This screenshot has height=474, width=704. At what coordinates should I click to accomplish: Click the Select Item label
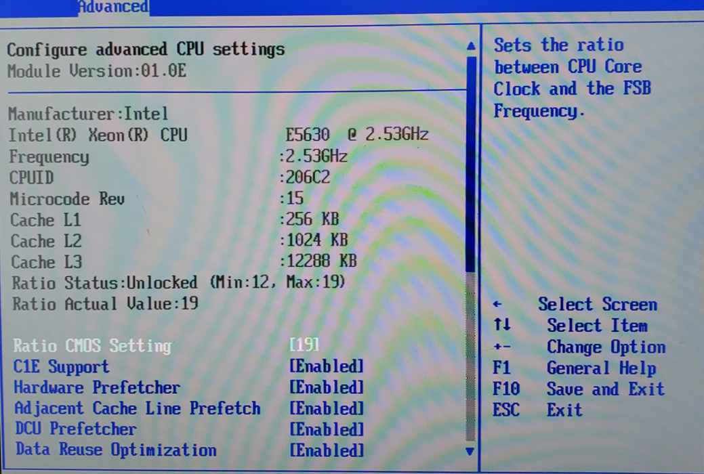point(597,326)
